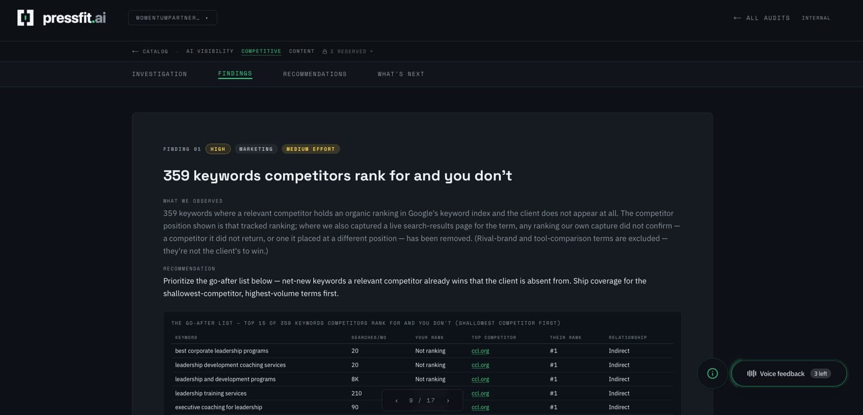Switch to the Investigation tab
863x415 pixels.
tap(159, 74)
